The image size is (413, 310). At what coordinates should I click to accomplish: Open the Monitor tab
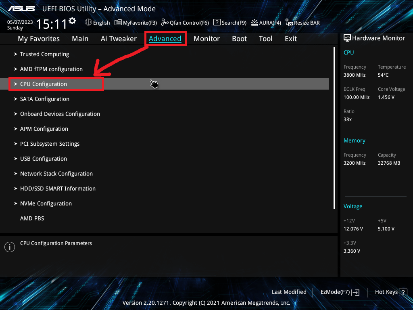click(206, 39)
